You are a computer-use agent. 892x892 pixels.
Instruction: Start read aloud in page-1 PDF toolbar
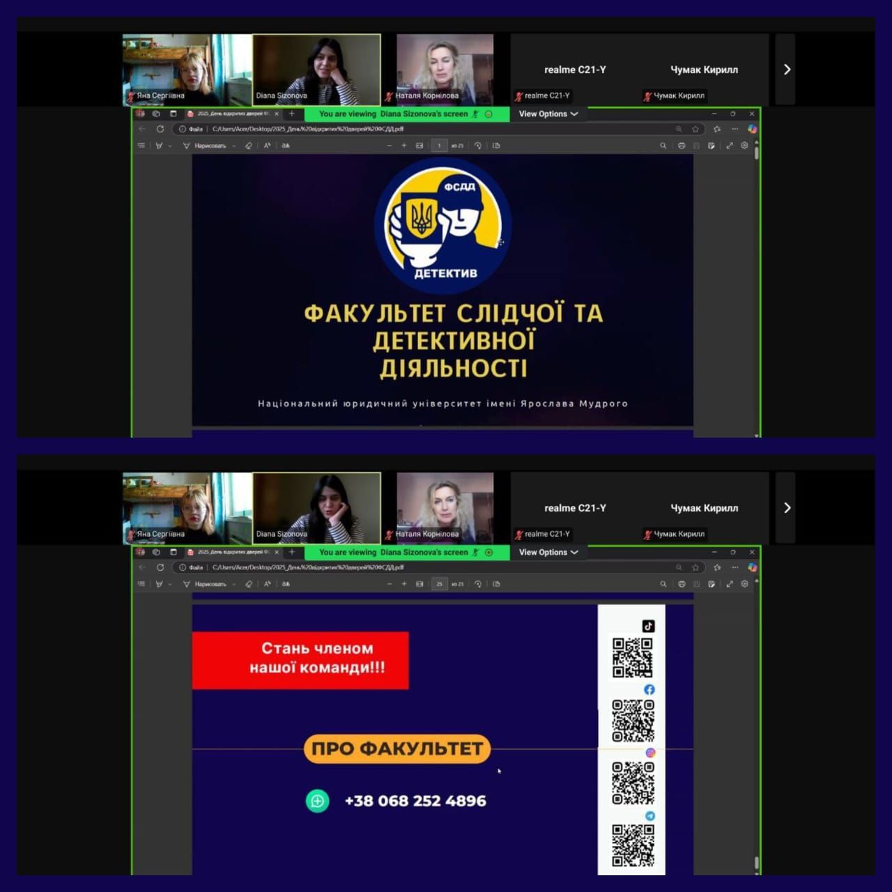(267, 146)
